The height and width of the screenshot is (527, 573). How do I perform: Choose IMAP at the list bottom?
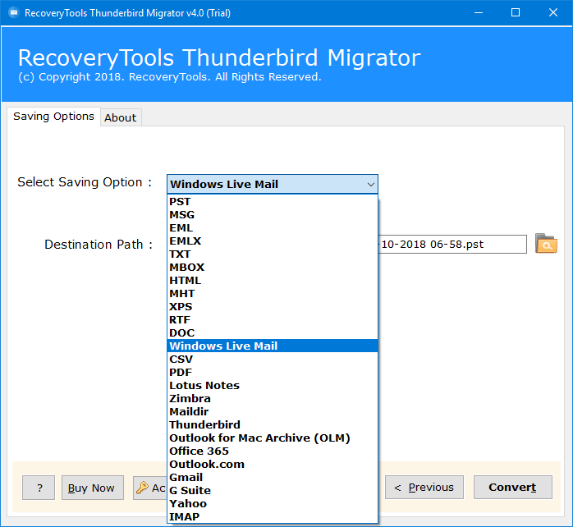pyautogui.click(x=273, y=517)
